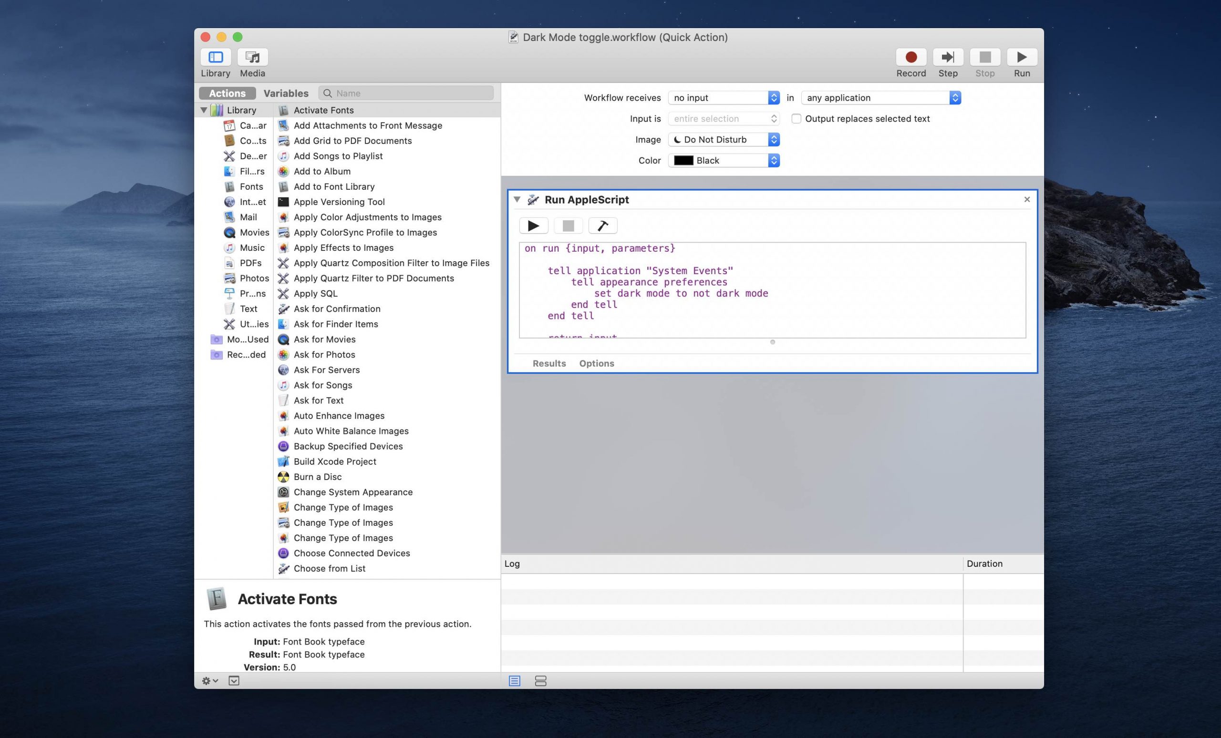Viewport: 1221px width, 738px height.
Task: Switch to the Actions tab
Action: click(x=228, y=93)
